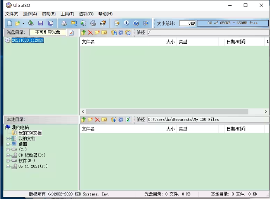Image resolution: width=270 pixels, height=199 pixels.
Task: Click the Compress ISO toolbar icon
Action: 74,23
